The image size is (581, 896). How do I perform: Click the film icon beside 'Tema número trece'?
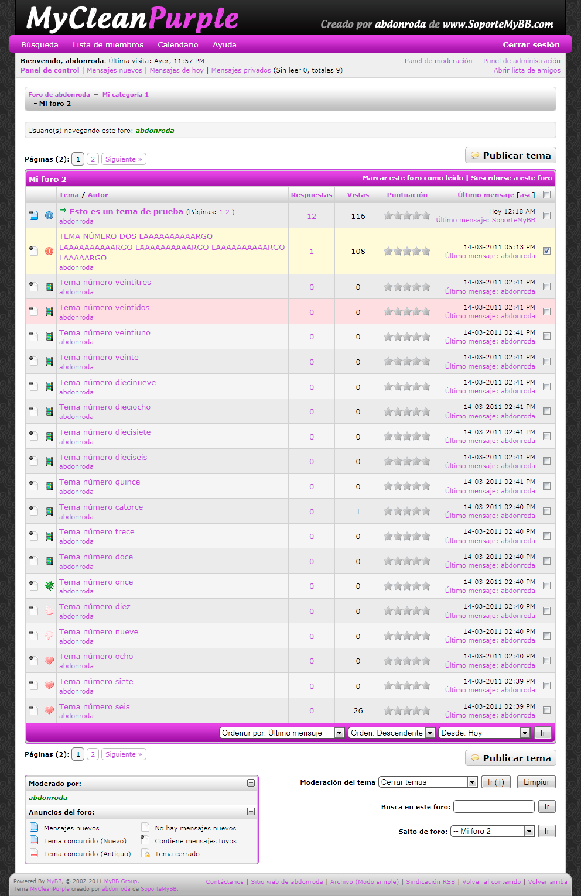click(49, 536)
